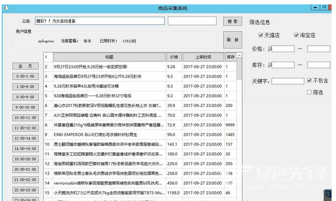Click row number 10 cell
This screenshot has width=336, height=201.
coord(47,144)
